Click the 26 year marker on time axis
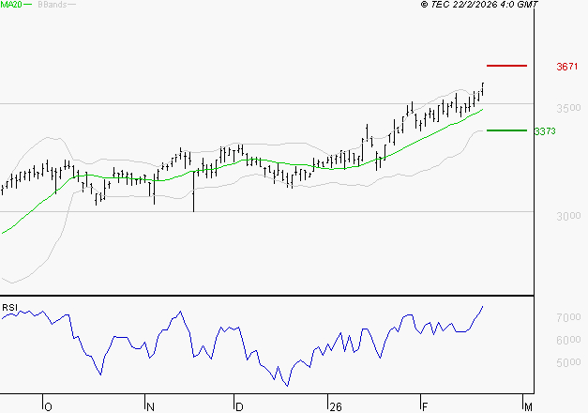588x413 pixels. tap(335, 406)
